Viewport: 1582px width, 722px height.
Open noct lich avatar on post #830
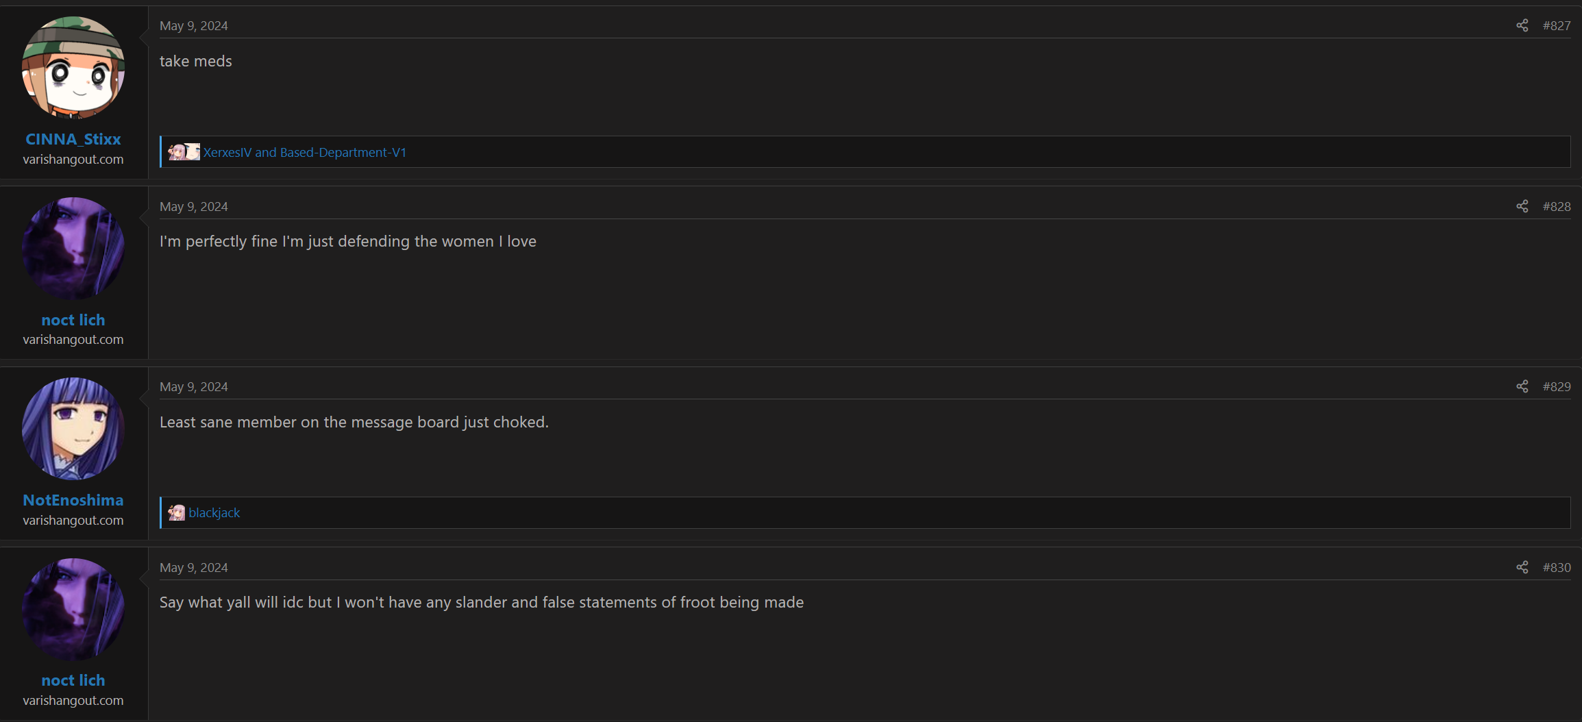[x=73, y=609]
